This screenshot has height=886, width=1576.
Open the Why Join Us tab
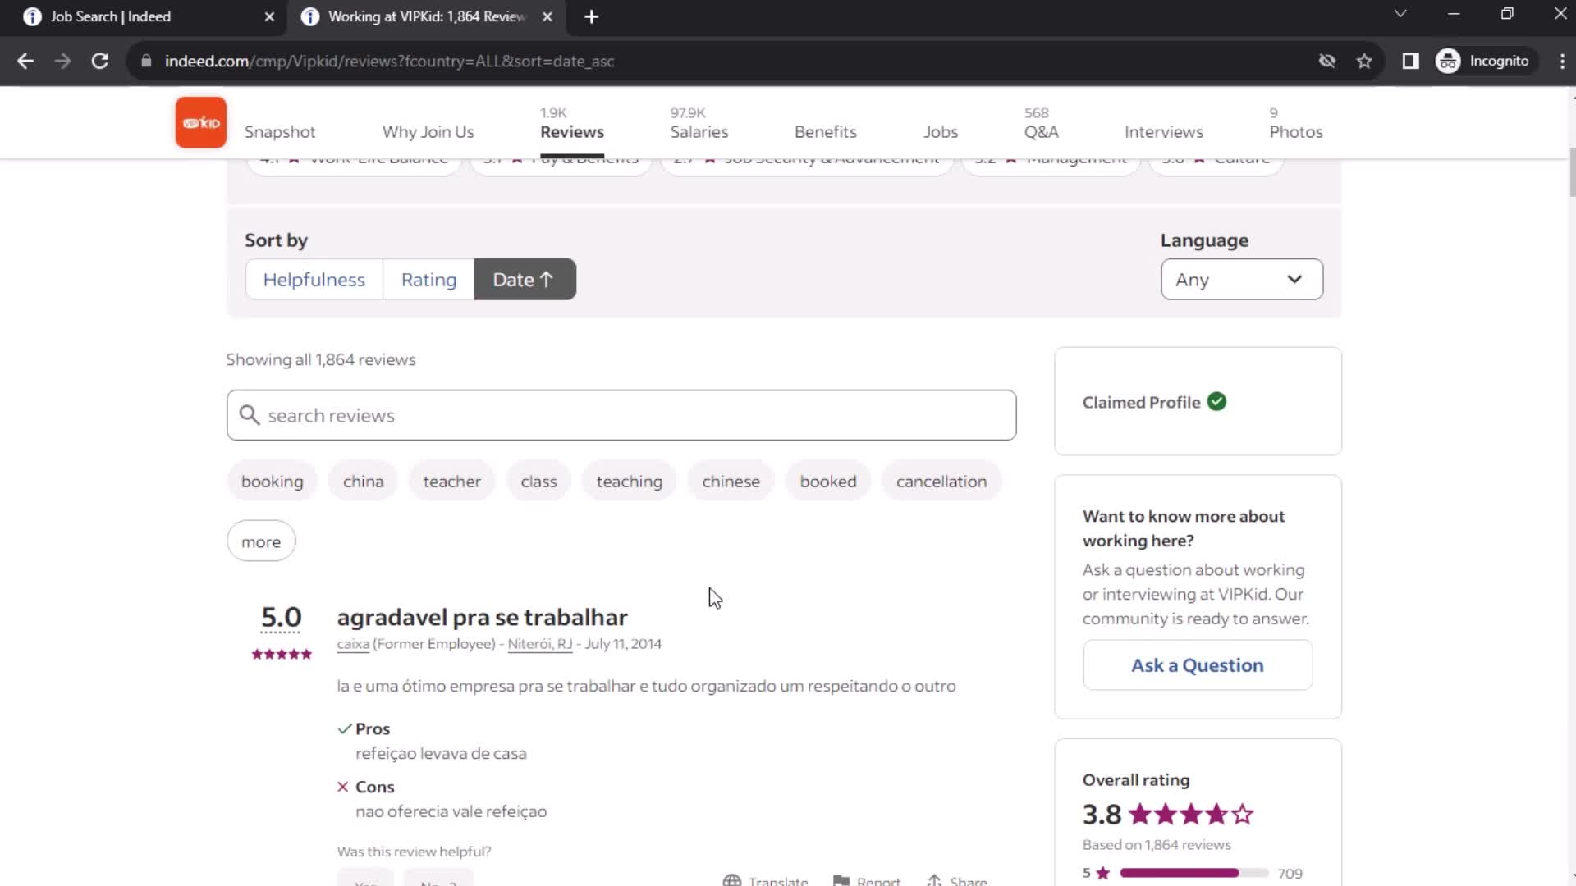tap(428, 132)
